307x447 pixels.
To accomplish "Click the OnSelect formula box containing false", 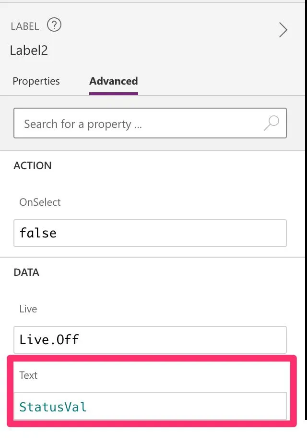I will [150, 233].
